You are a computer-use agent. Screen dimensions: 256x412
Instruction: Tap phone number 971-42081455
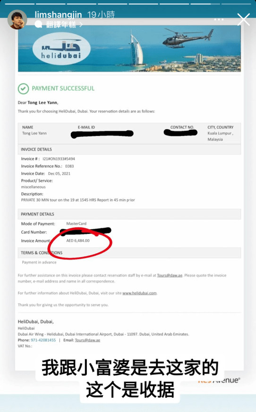(x=43, y=340)
